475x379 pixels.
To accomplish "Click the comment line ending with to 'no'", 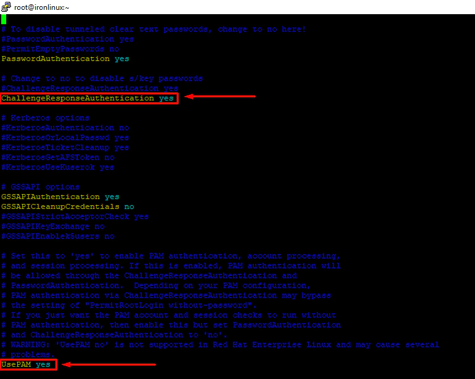I will click(114, 335).
